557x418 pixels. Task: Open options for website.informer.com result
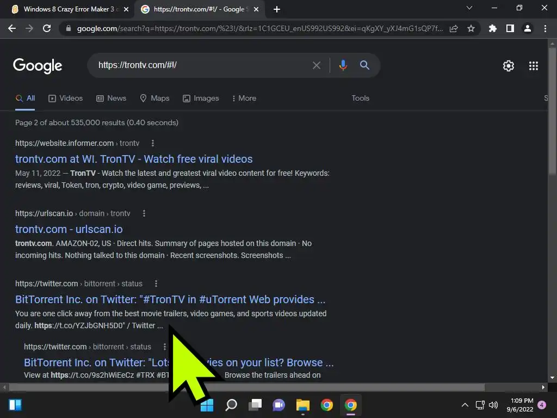(x=153, y=143)
